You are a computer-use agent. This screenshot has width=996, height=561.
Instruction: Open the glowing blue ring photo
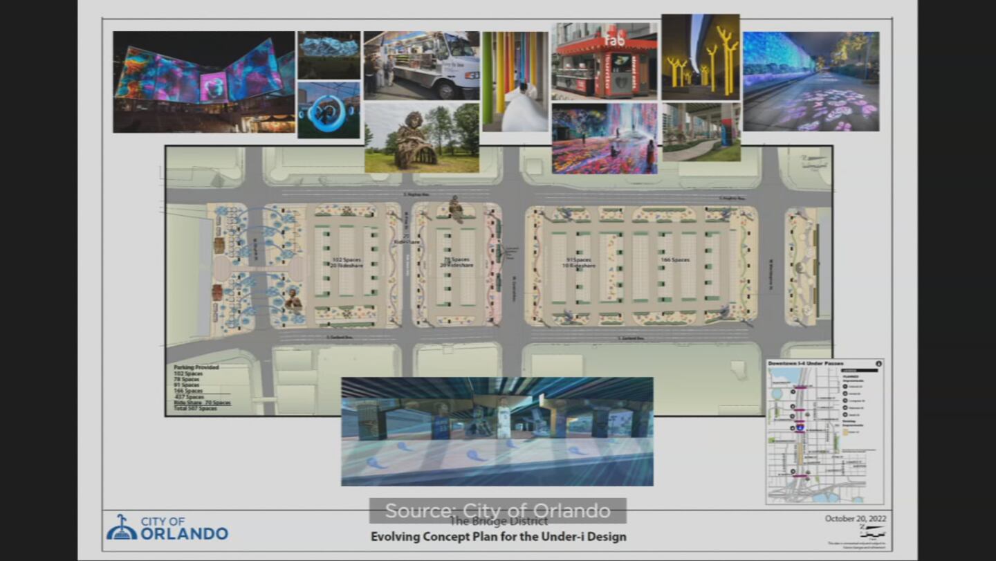pos(329,110)
